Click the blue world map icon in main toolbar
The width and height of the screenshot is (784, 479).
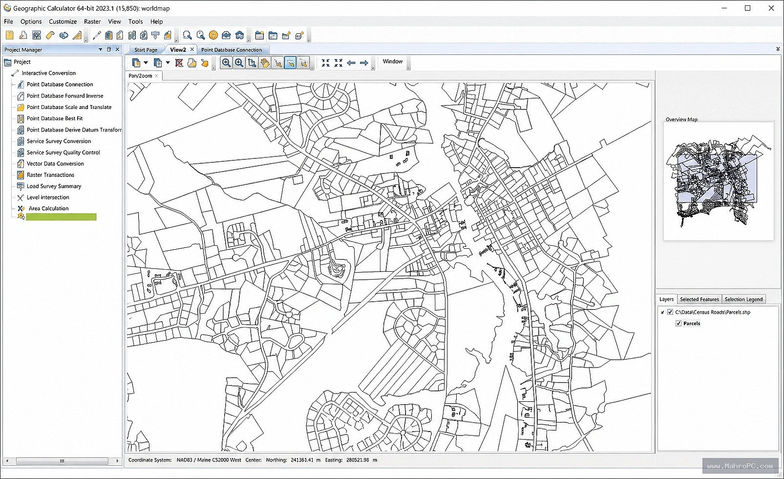pos(64,35)
